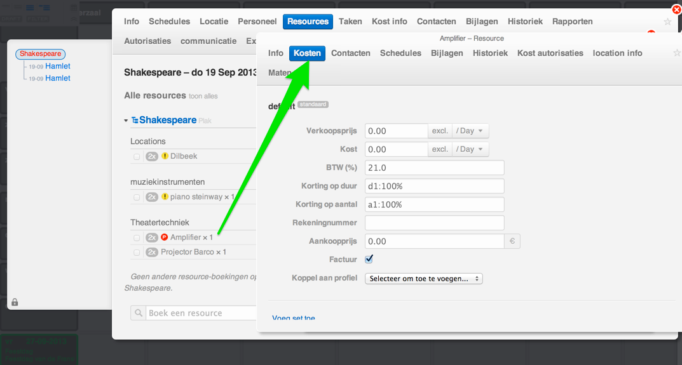Tick the Amplifier resource checkbox
The image size is (682, 365).
(x=137, y=238)
